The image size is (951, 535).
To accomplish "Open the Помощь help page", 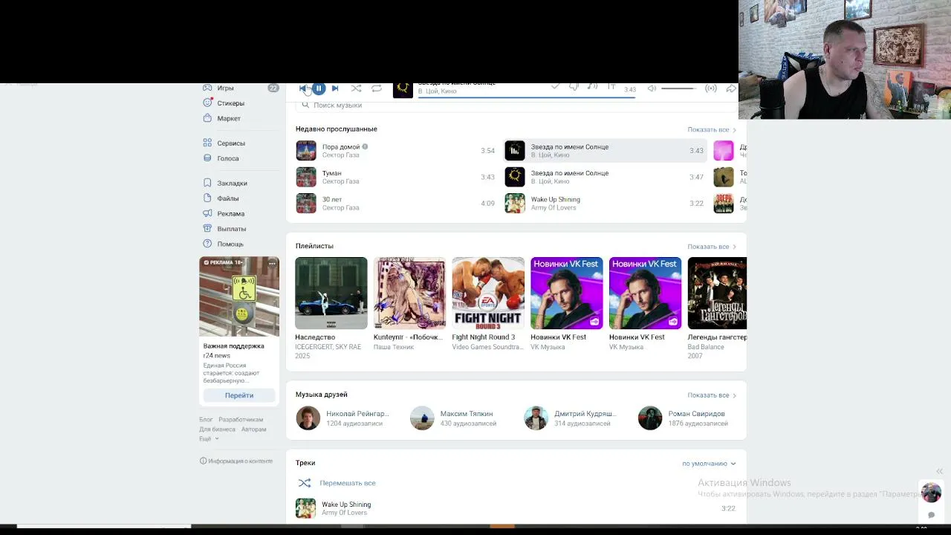I will [x=230, y=244].
